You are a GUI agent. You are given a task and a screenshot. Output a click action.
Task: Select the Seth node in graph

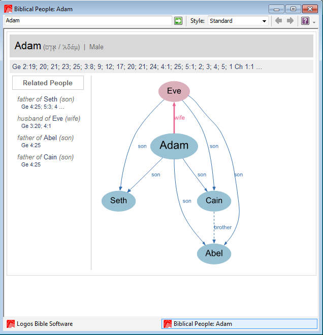click(x=119, y=201)
